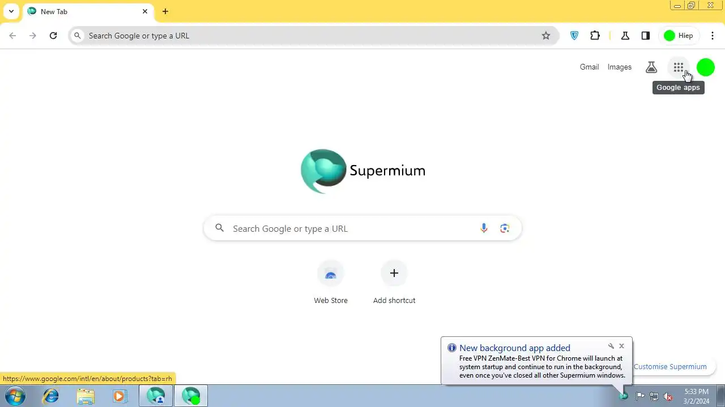Bookmark this tab with star icon
Viewport: 725px width, 407px height.
coord(546,36)
